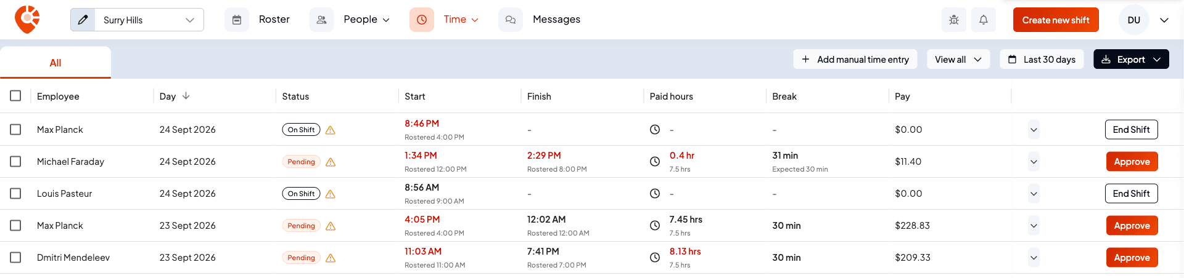The height and width of the screenshot is (278, 1184).
Task: End Shift for Louis Pasteur
Action: pyautogui.click(x=1131, y=194)
